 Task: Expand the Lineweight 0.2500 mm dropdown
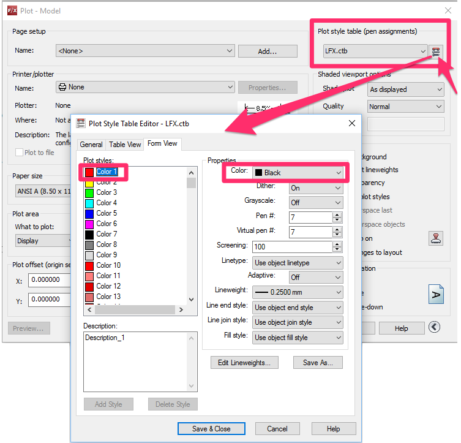click(298, 292)
